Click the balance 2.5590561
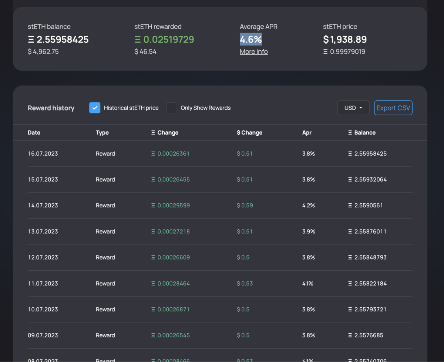 pyautogui.click(x=366, y=205)
